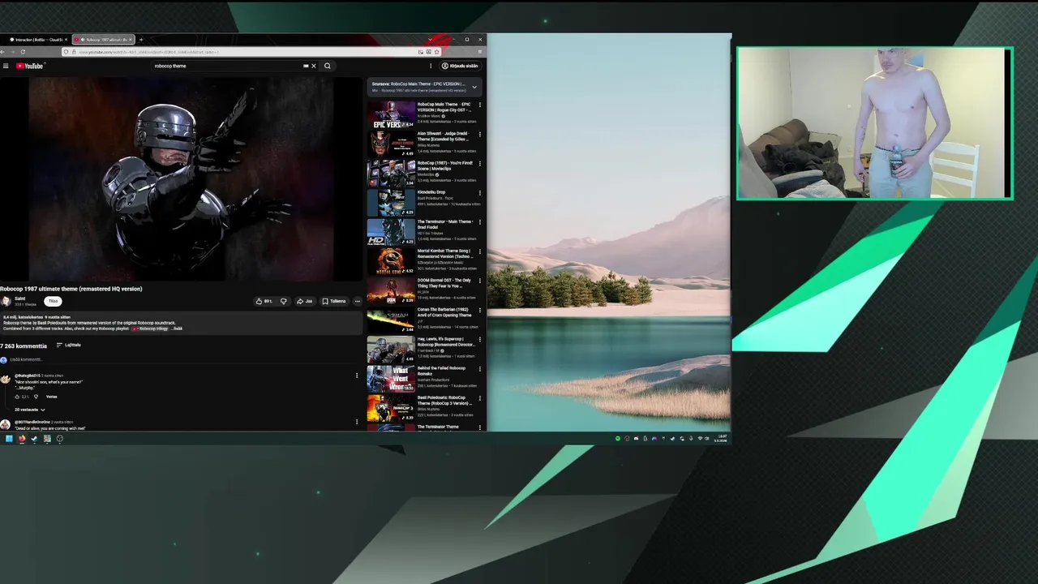Open Saint channel avatar
The width and height of the screenshot is (1038, 584).
6,301
